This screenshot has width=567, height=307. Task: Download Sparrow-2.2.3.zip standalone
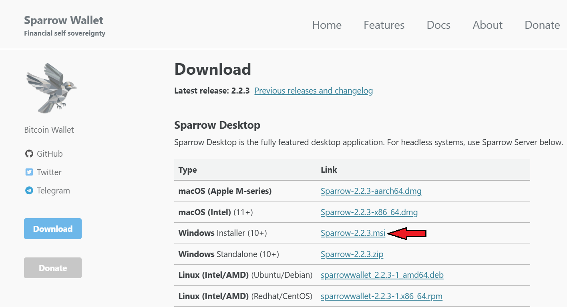[x=352, y=254]
